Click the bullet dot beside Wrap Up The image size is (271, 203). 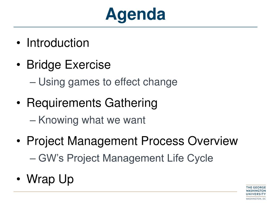tap(19, 179)
